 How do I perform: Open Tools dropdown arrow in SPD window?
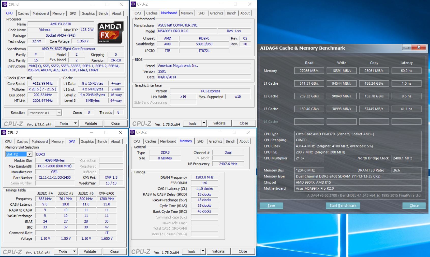click(x=74, y=252)
